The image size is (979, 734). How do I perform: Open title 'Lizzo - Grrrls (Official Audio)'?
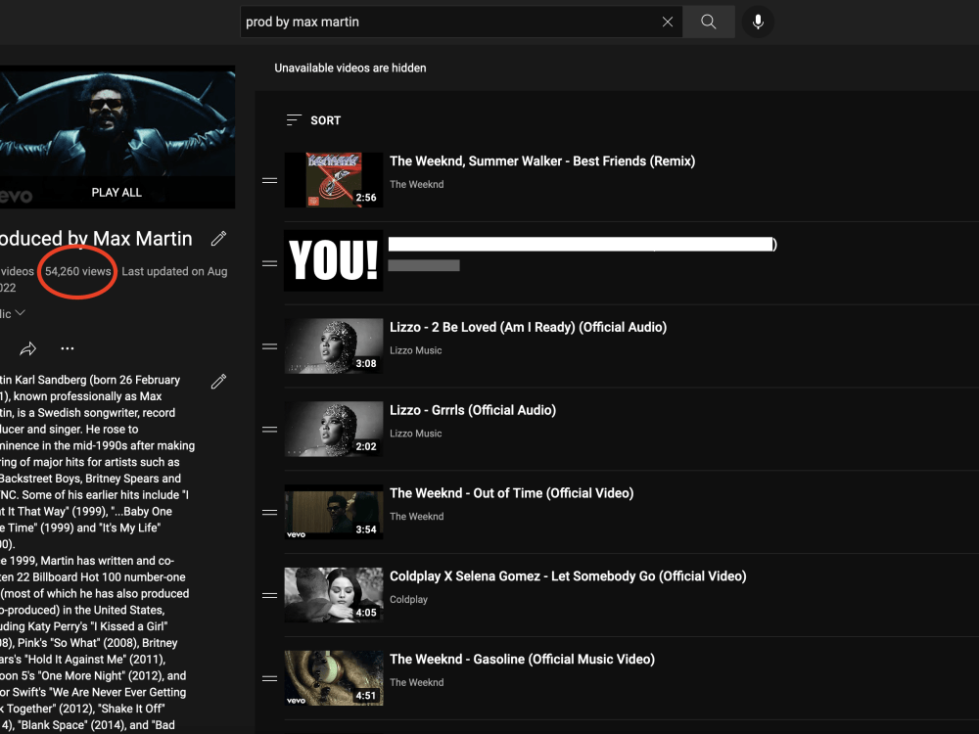(x=473, y=410)
